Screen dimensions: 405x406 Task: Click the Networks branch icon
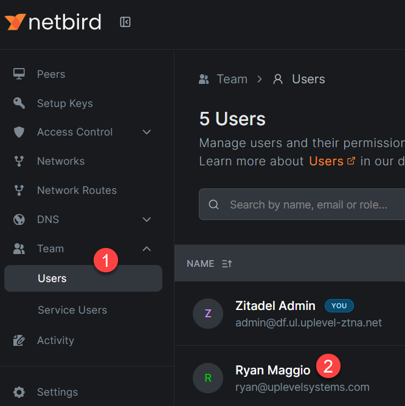(x=19, y=161)
